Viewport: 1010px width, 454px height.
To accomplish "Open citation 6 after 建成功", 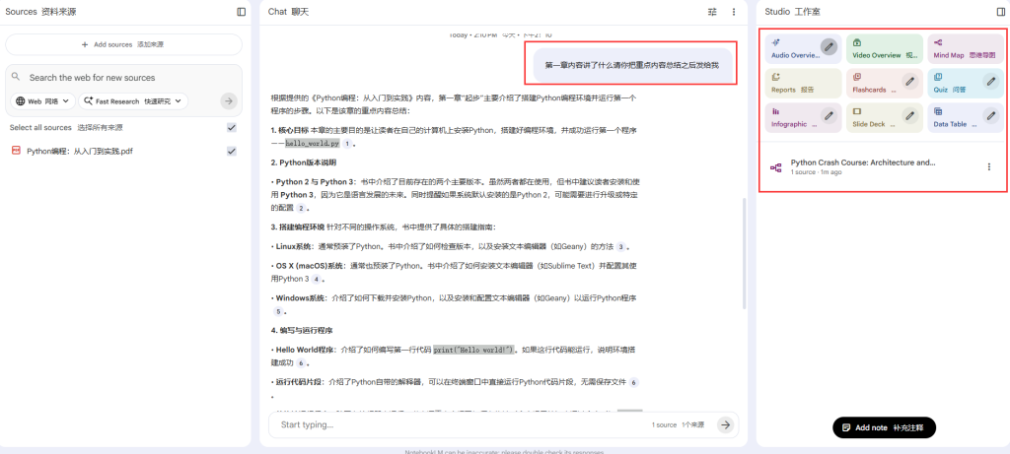I will tap(301, 362).
